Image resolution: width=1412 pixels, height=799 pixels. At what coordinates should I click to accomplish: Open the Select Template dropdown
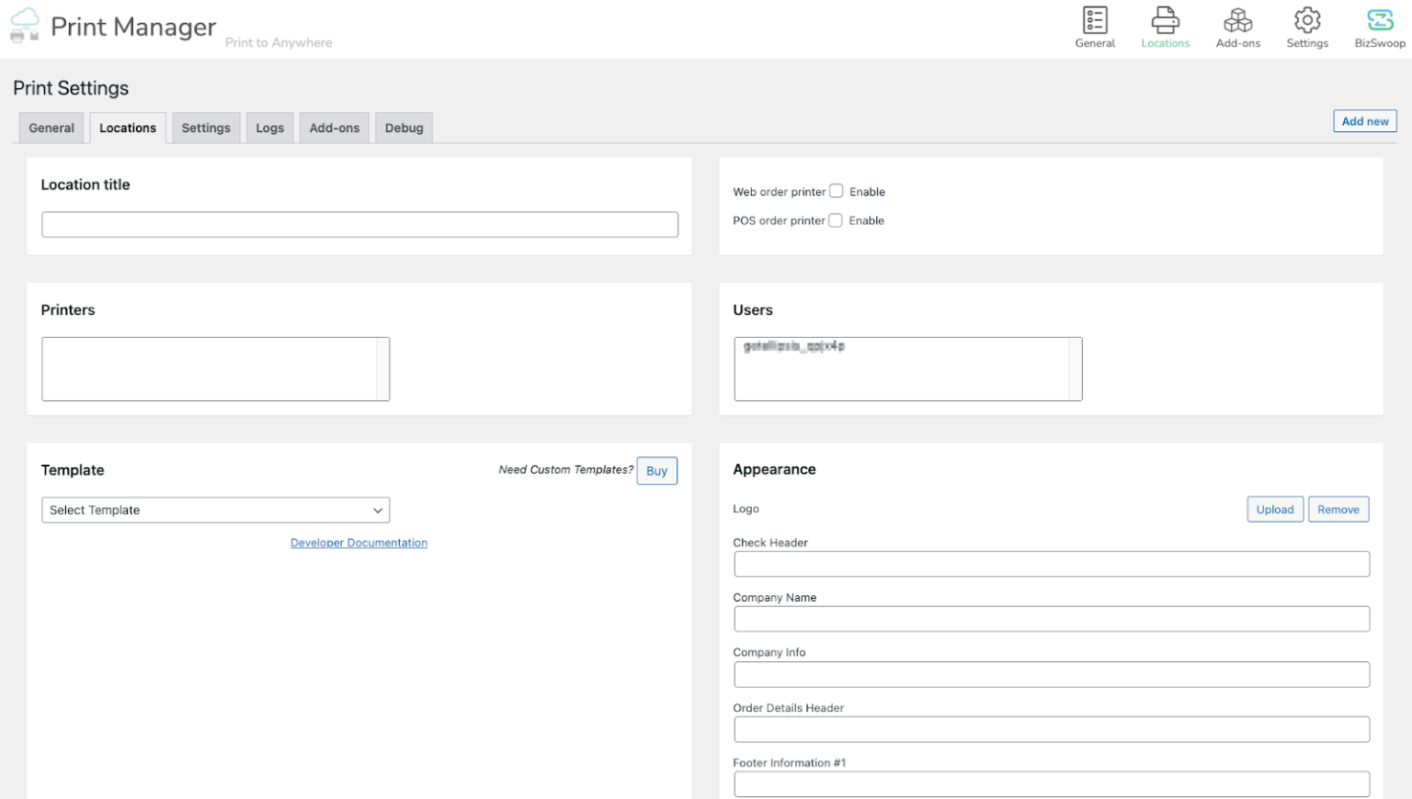coord(215,510)
